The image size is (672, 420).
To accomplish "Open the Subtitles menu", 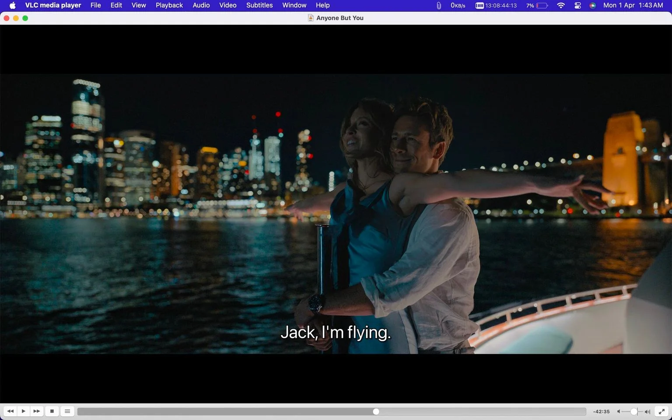I will [259, 5].
